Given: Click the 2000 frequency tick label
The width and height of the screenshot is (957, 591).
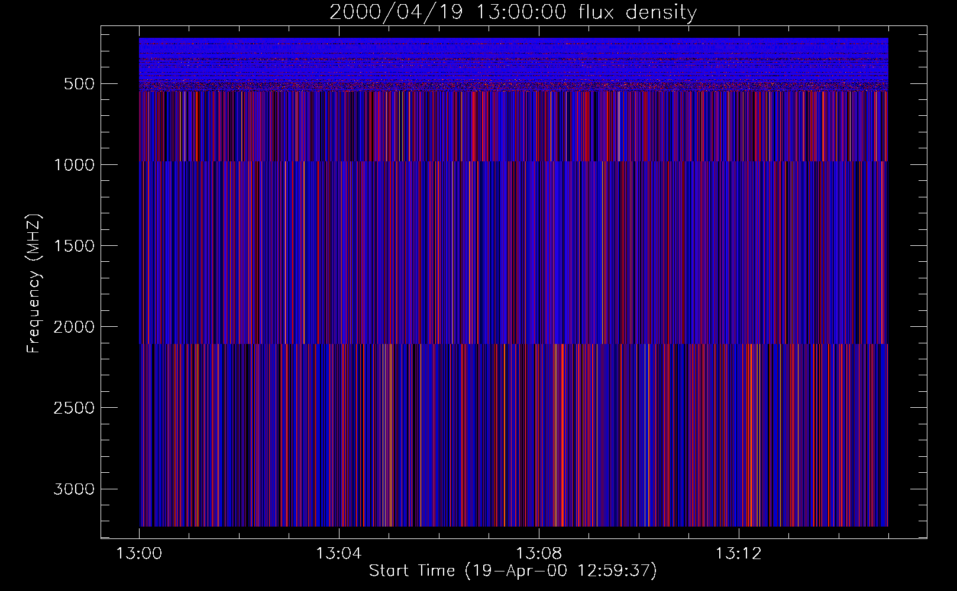Looking at the screenshot, I should coord(74,327).
